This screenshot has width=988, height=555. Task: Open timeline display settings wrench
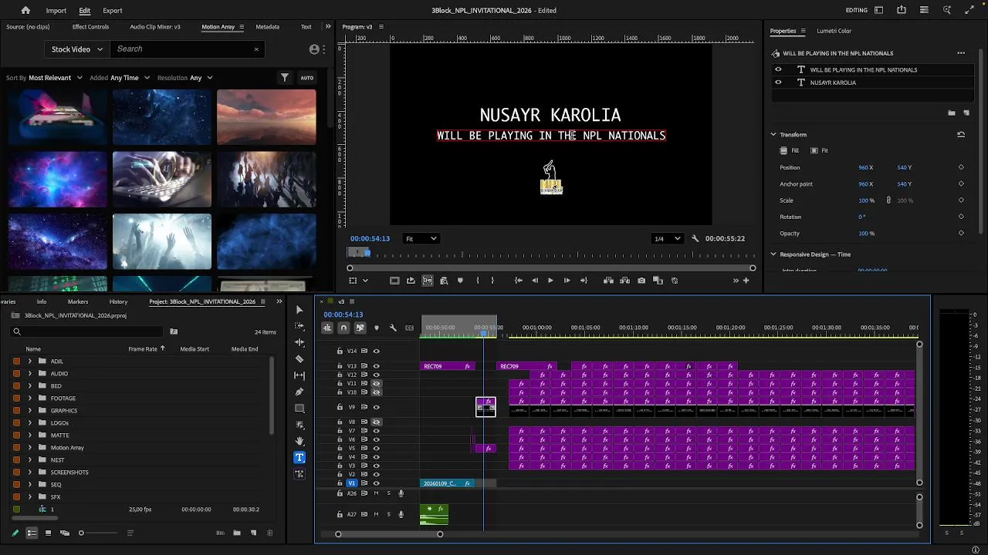pyautogui.click(x=393, y=328)
